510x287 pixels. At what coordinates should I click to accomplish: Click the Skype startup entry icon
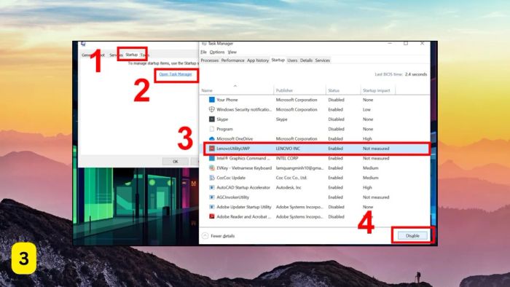pos(212,119)
